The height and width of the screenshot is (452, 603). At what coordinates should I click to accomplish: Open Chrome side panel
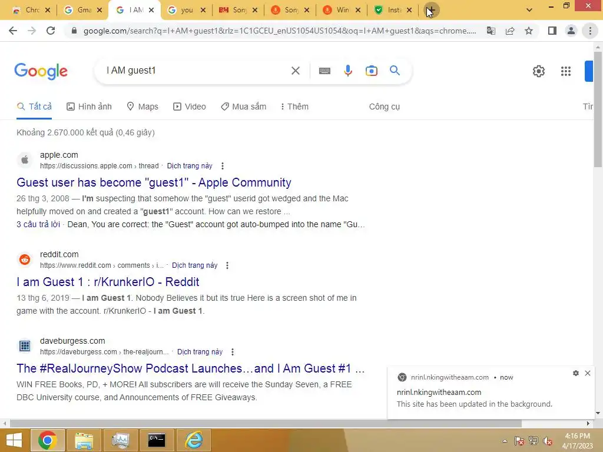click(x=552, y=31)
